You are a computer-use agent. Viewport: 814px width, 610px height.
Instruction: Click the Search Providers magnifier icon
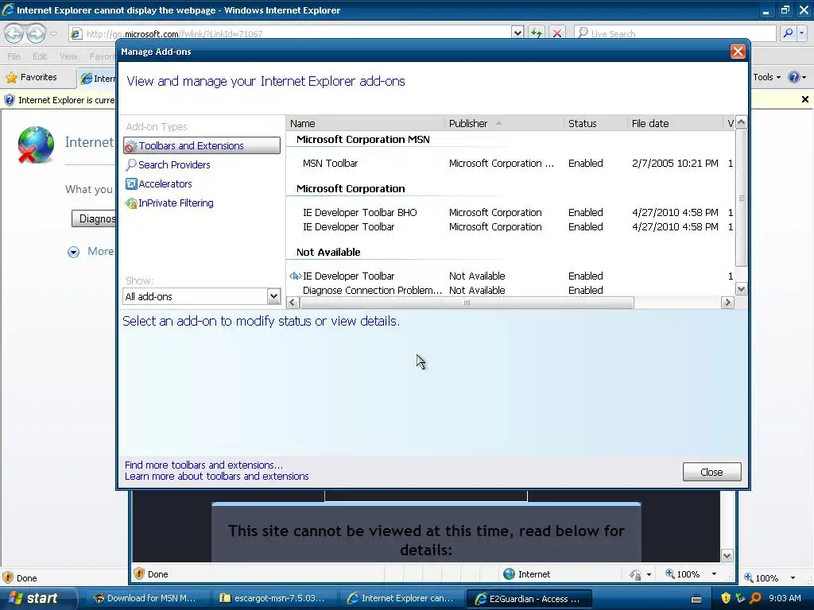coord(131,165)
